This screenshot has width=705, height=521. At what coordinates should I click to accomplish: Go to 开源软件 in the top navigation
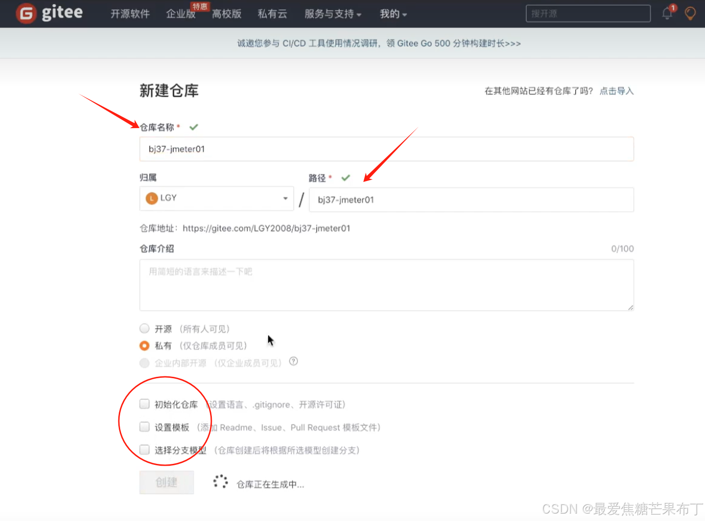point(130,14)
